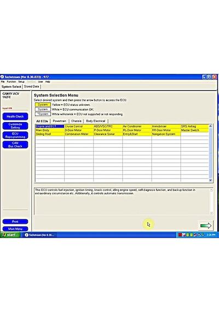Open ECU Reprogramming
This screenshot has width=219, height=312.
[x=15, y=135]
